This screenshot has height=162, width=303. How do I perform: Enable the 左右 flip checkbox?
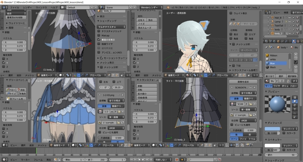click(x=101, y=82)
